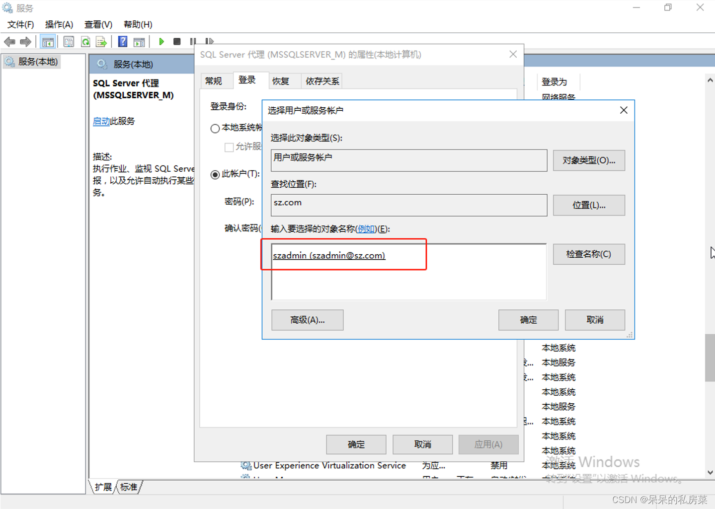
Task: Click the 服务(本地) header in the details pane
Action: tap(133, 64)
